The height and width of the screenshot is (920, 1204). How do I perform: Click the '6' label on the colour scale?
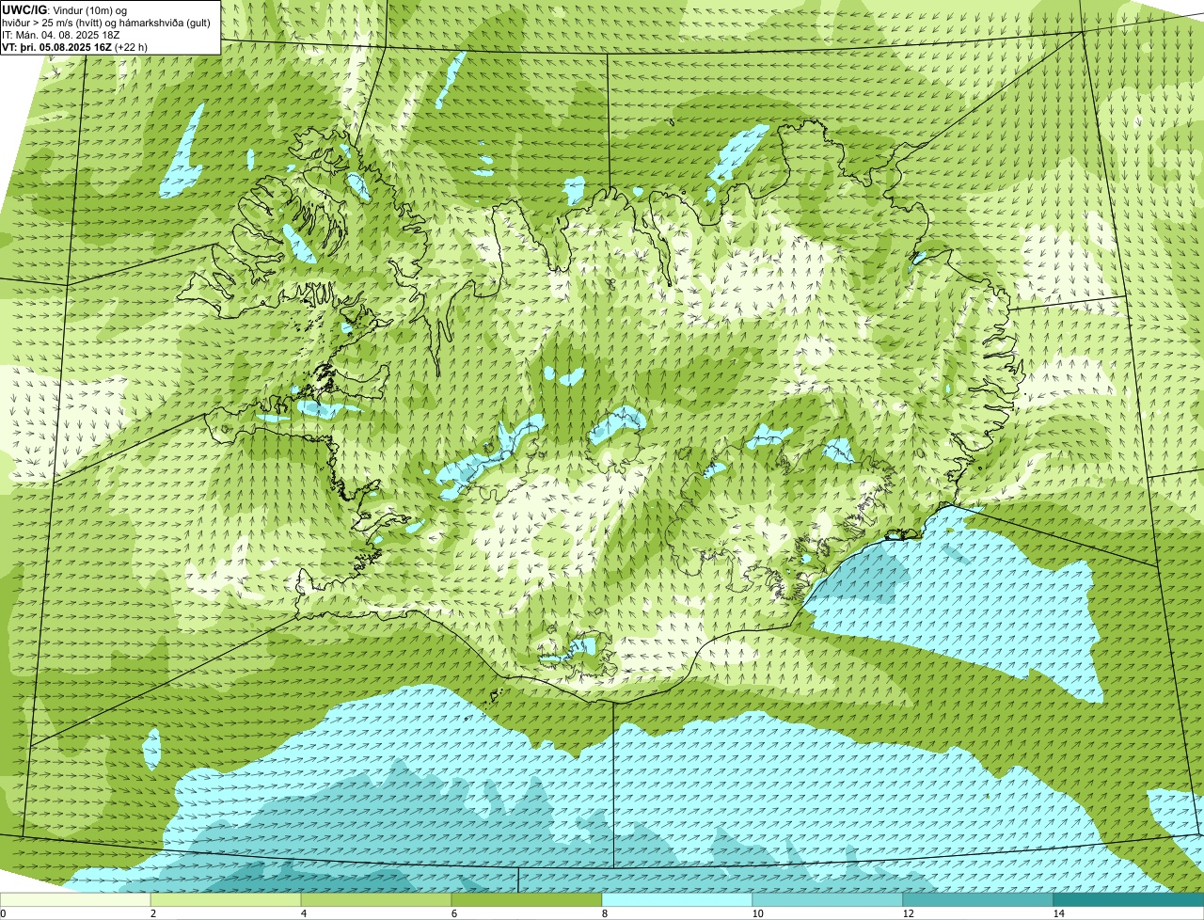tap(454, 913)
